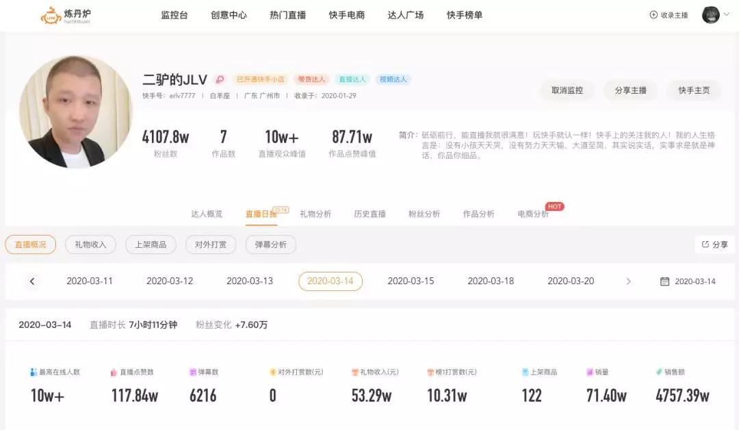Select the 礼物收入 filter pill
739x430 pixels.
[90, 244]
